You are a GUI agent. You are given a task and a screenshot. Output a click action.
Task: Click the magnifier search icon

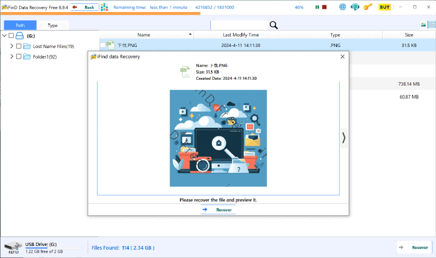click(x=274, y=25)
